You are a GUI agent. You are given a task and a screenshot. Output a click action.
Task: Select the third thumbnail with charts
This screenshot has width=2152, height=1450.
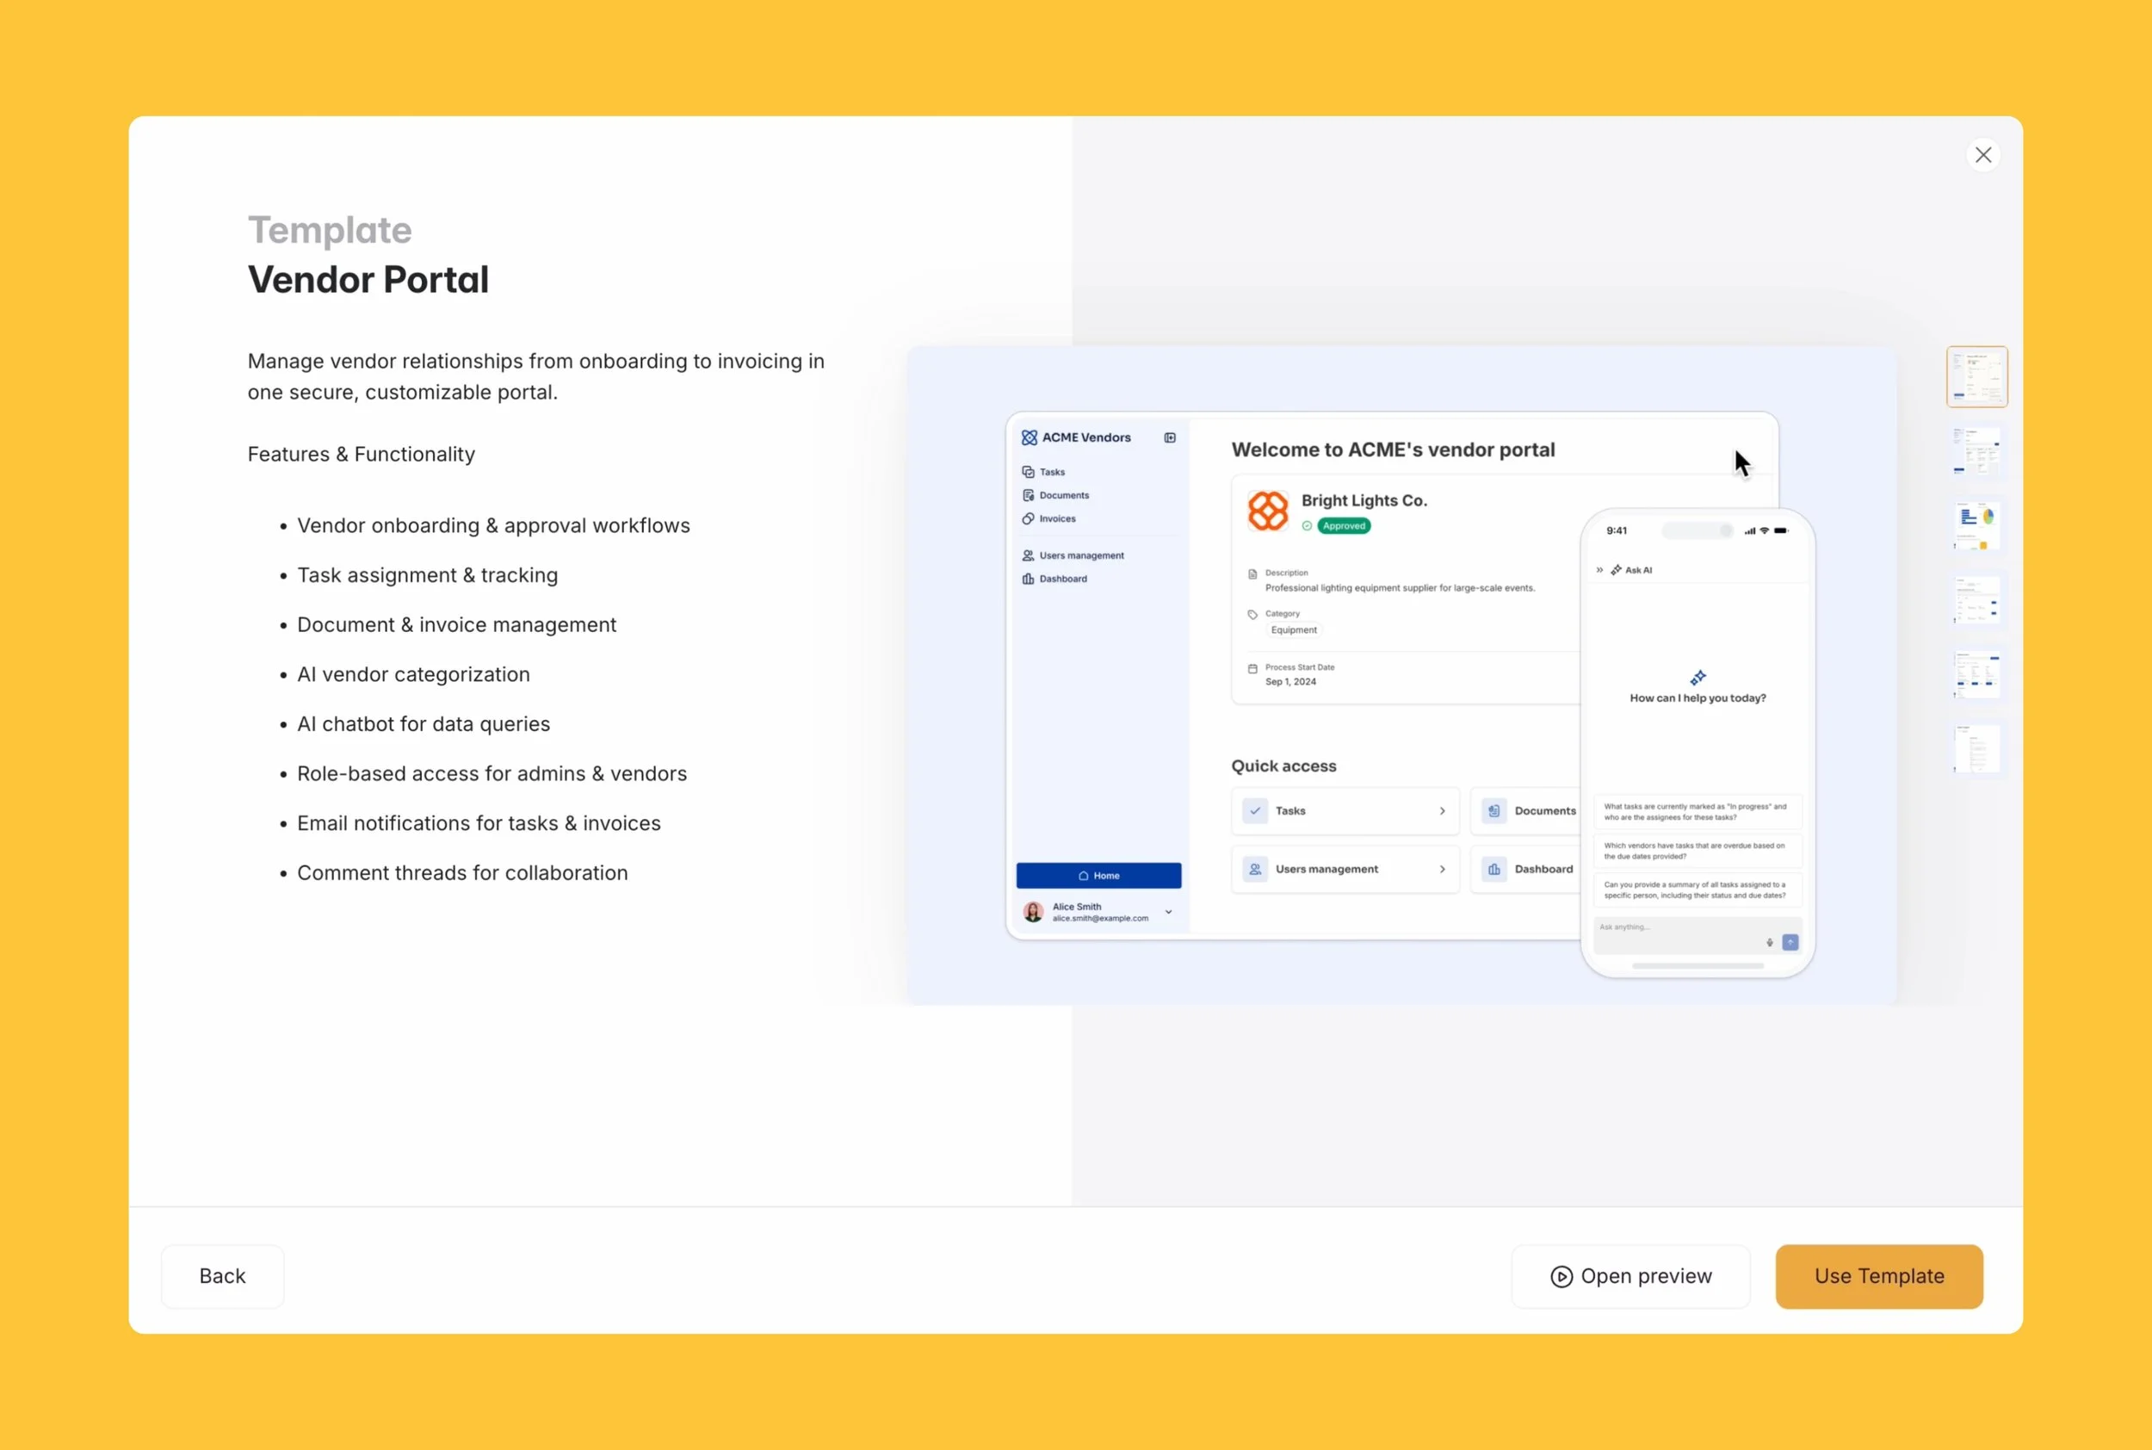pyautogui.click(x=1976, y=526)
